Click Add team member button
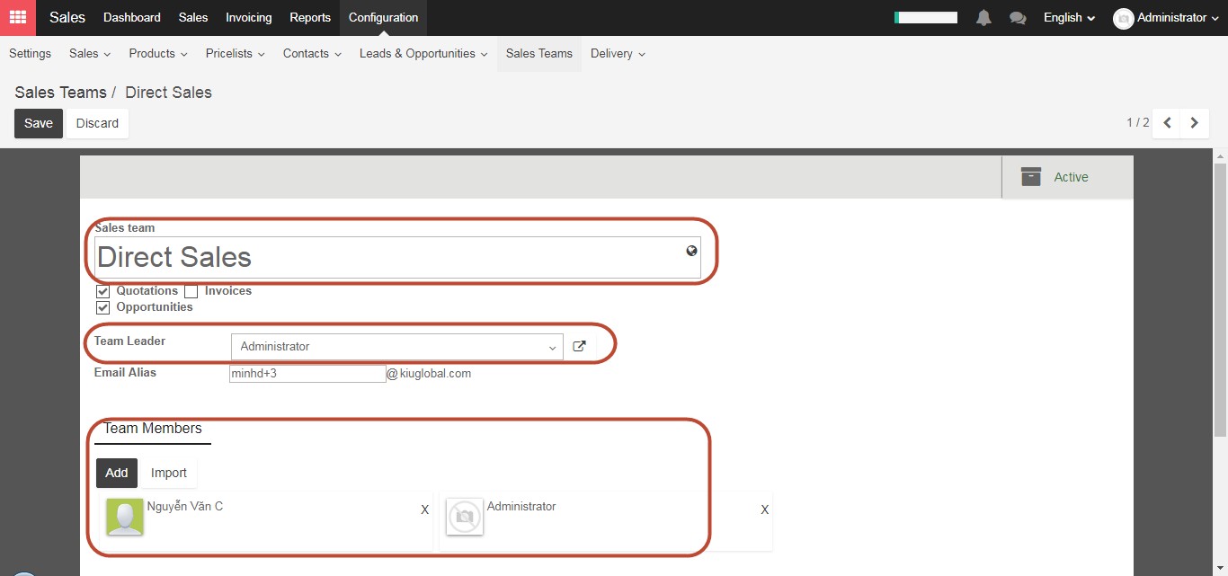Screen dimensions: 1228x576 (117, 473)
